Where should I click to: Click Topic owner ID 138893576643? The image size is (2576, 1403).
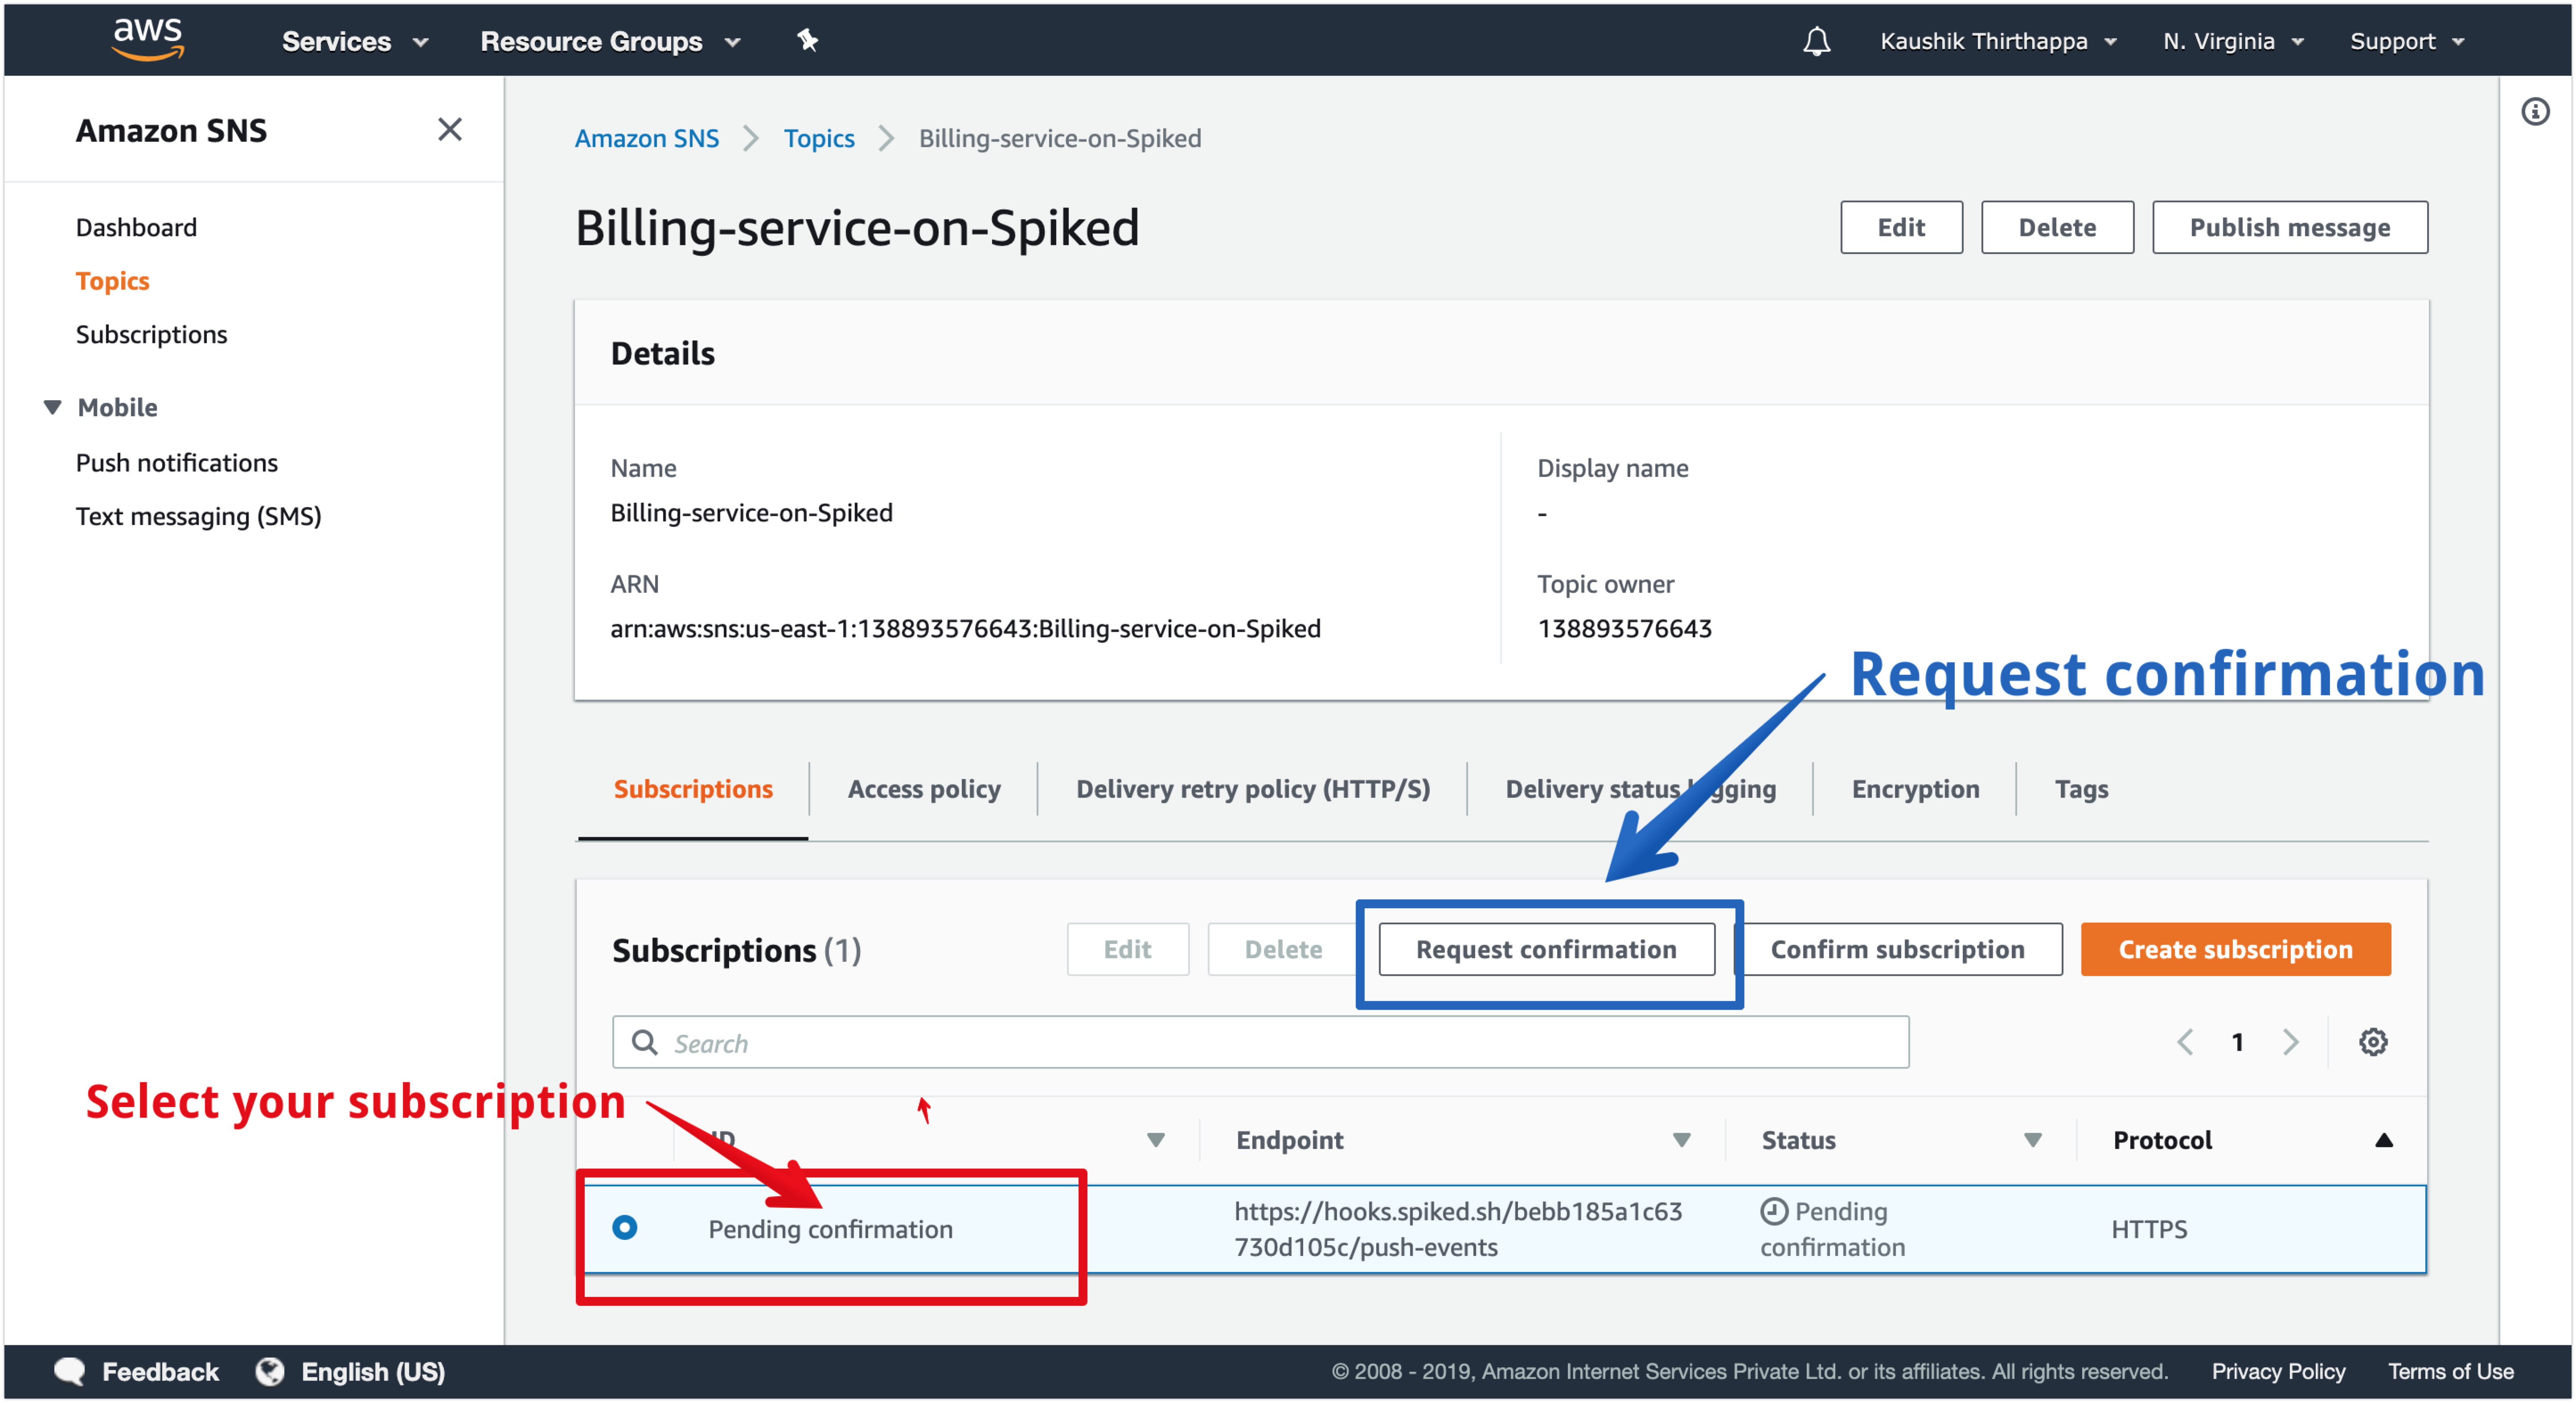pyautogui.click(x=1624, y=628)
